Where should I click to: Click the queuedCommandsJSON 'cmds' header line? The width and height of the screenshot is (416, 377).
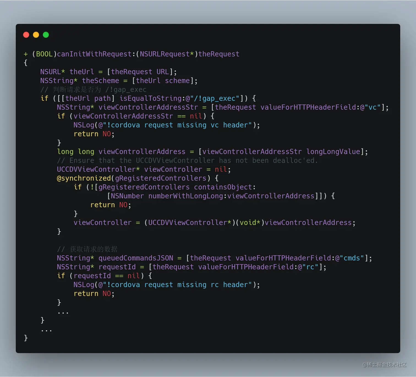coord(215,258)
